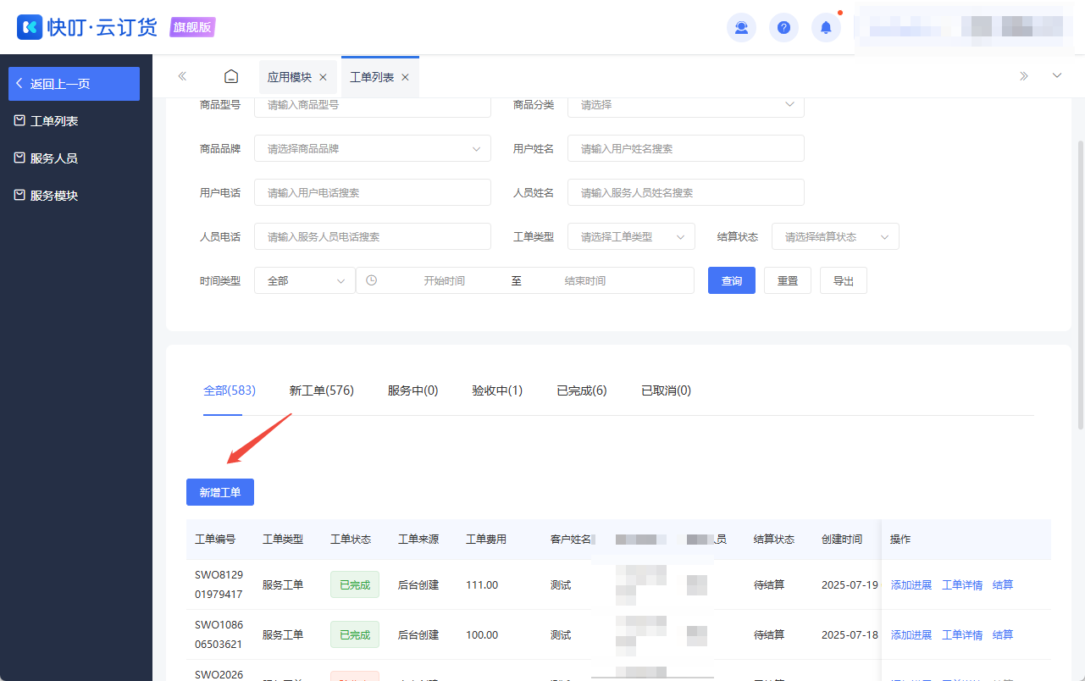Click the clock icon in the time range field
Screen dimensions: 1085x681
(371, 280)
